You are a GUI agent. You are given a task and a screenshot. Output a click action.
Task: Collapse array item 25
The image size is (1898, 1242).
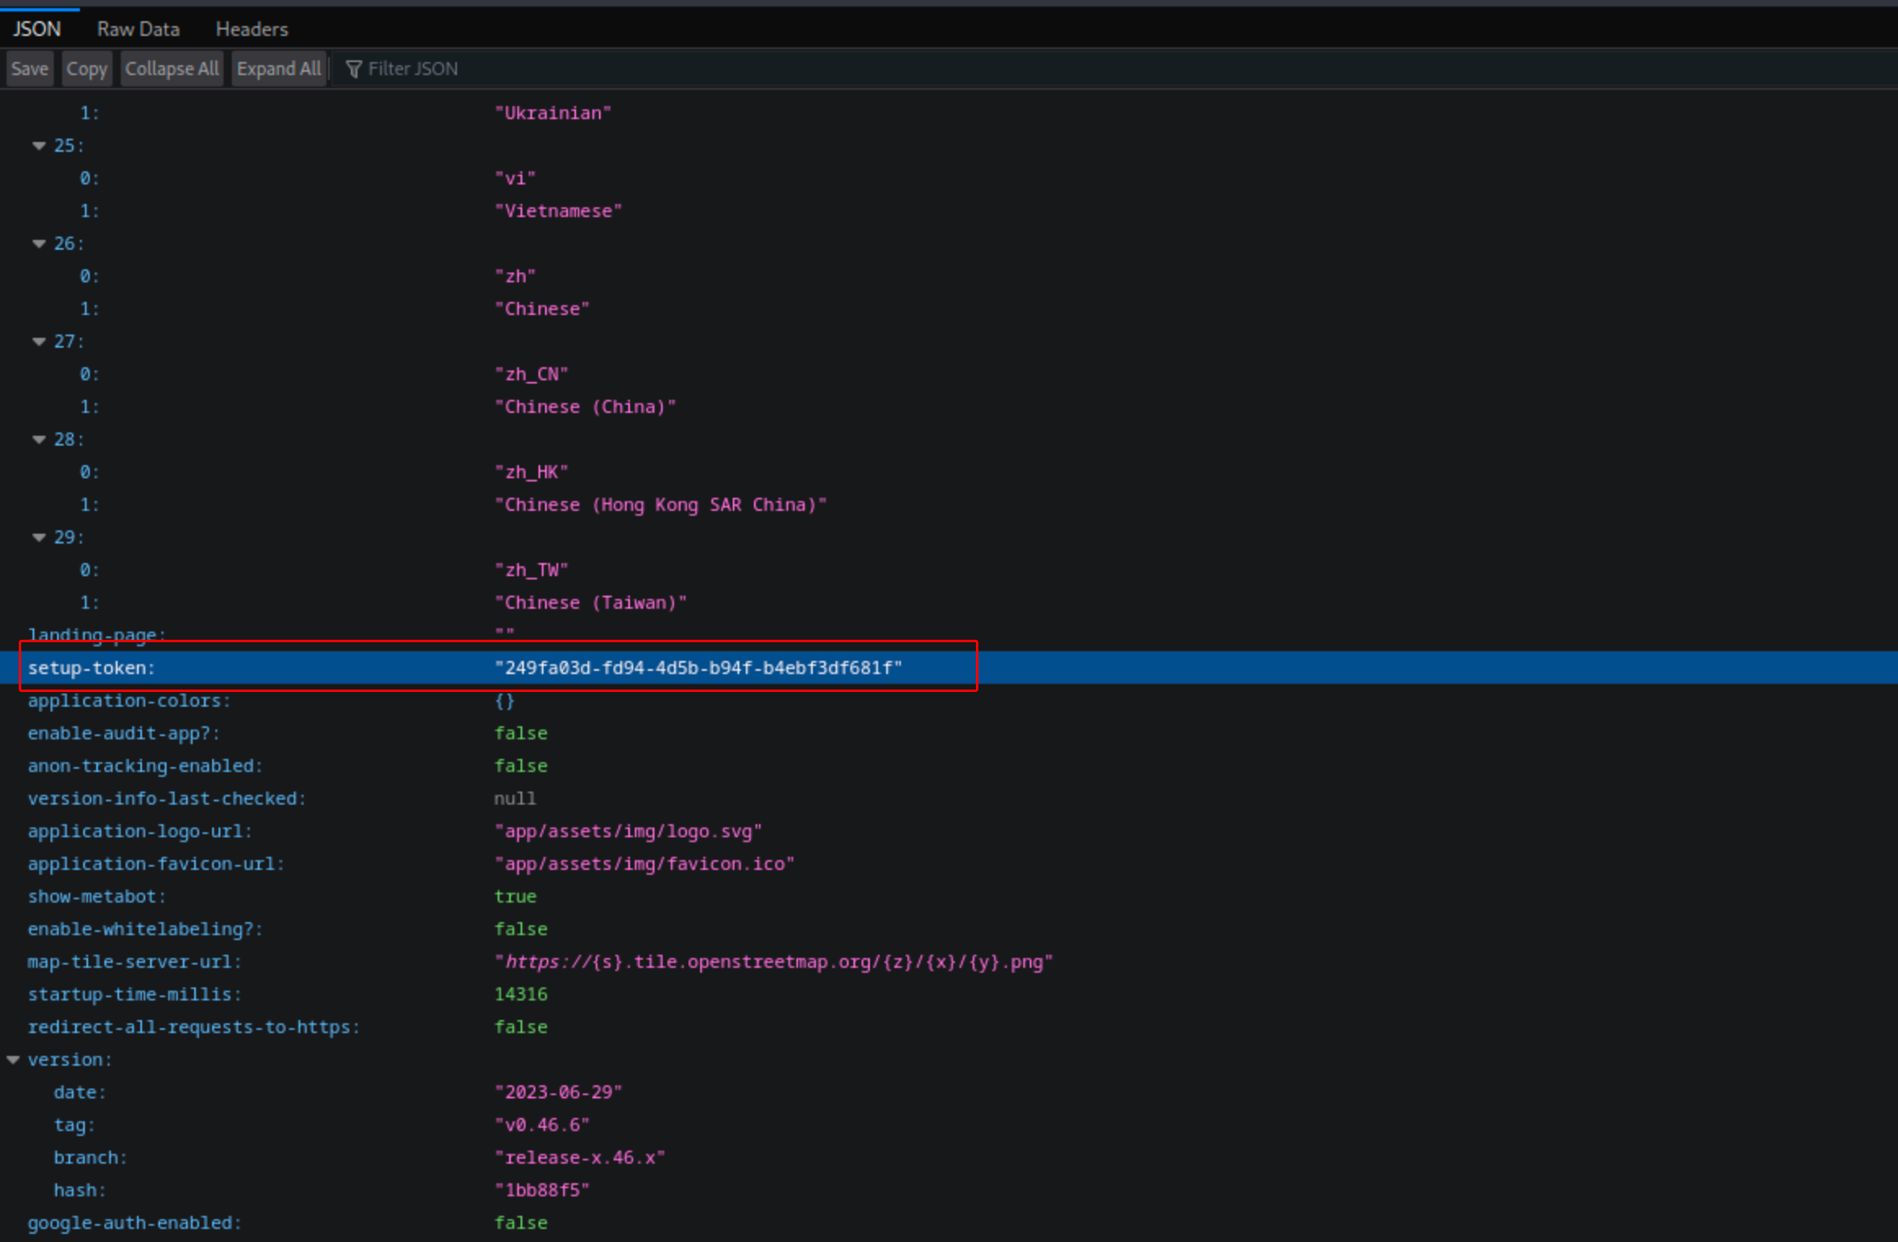(x=38, y=146)
